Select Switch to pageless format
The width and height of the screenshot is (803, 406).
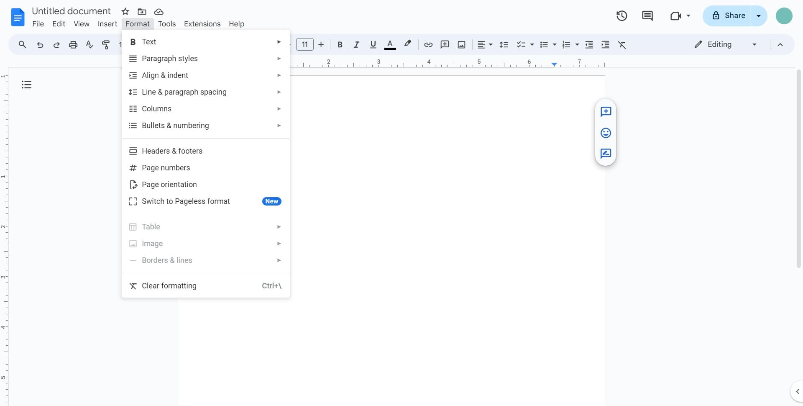coord(186,201)
